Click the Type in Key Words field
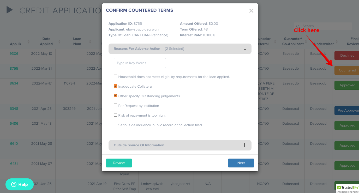The width and height of the screenshot is (359, 193). 140,63
